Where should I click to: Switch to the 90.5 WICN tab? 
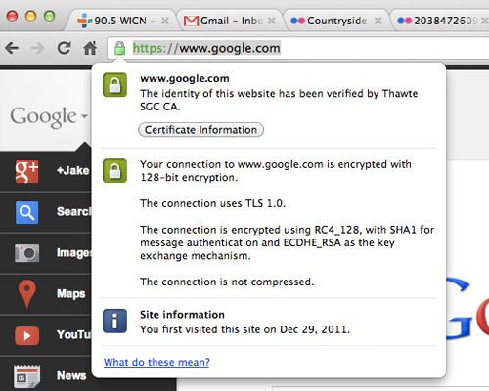pos(119,21)
